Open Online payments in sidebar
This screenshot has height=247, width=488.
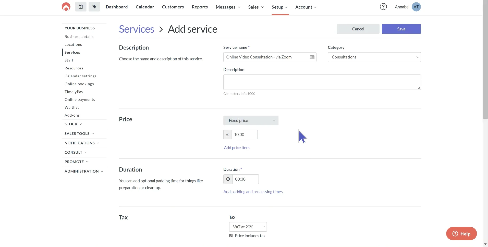pyautogui.click(x=80, y=100)
